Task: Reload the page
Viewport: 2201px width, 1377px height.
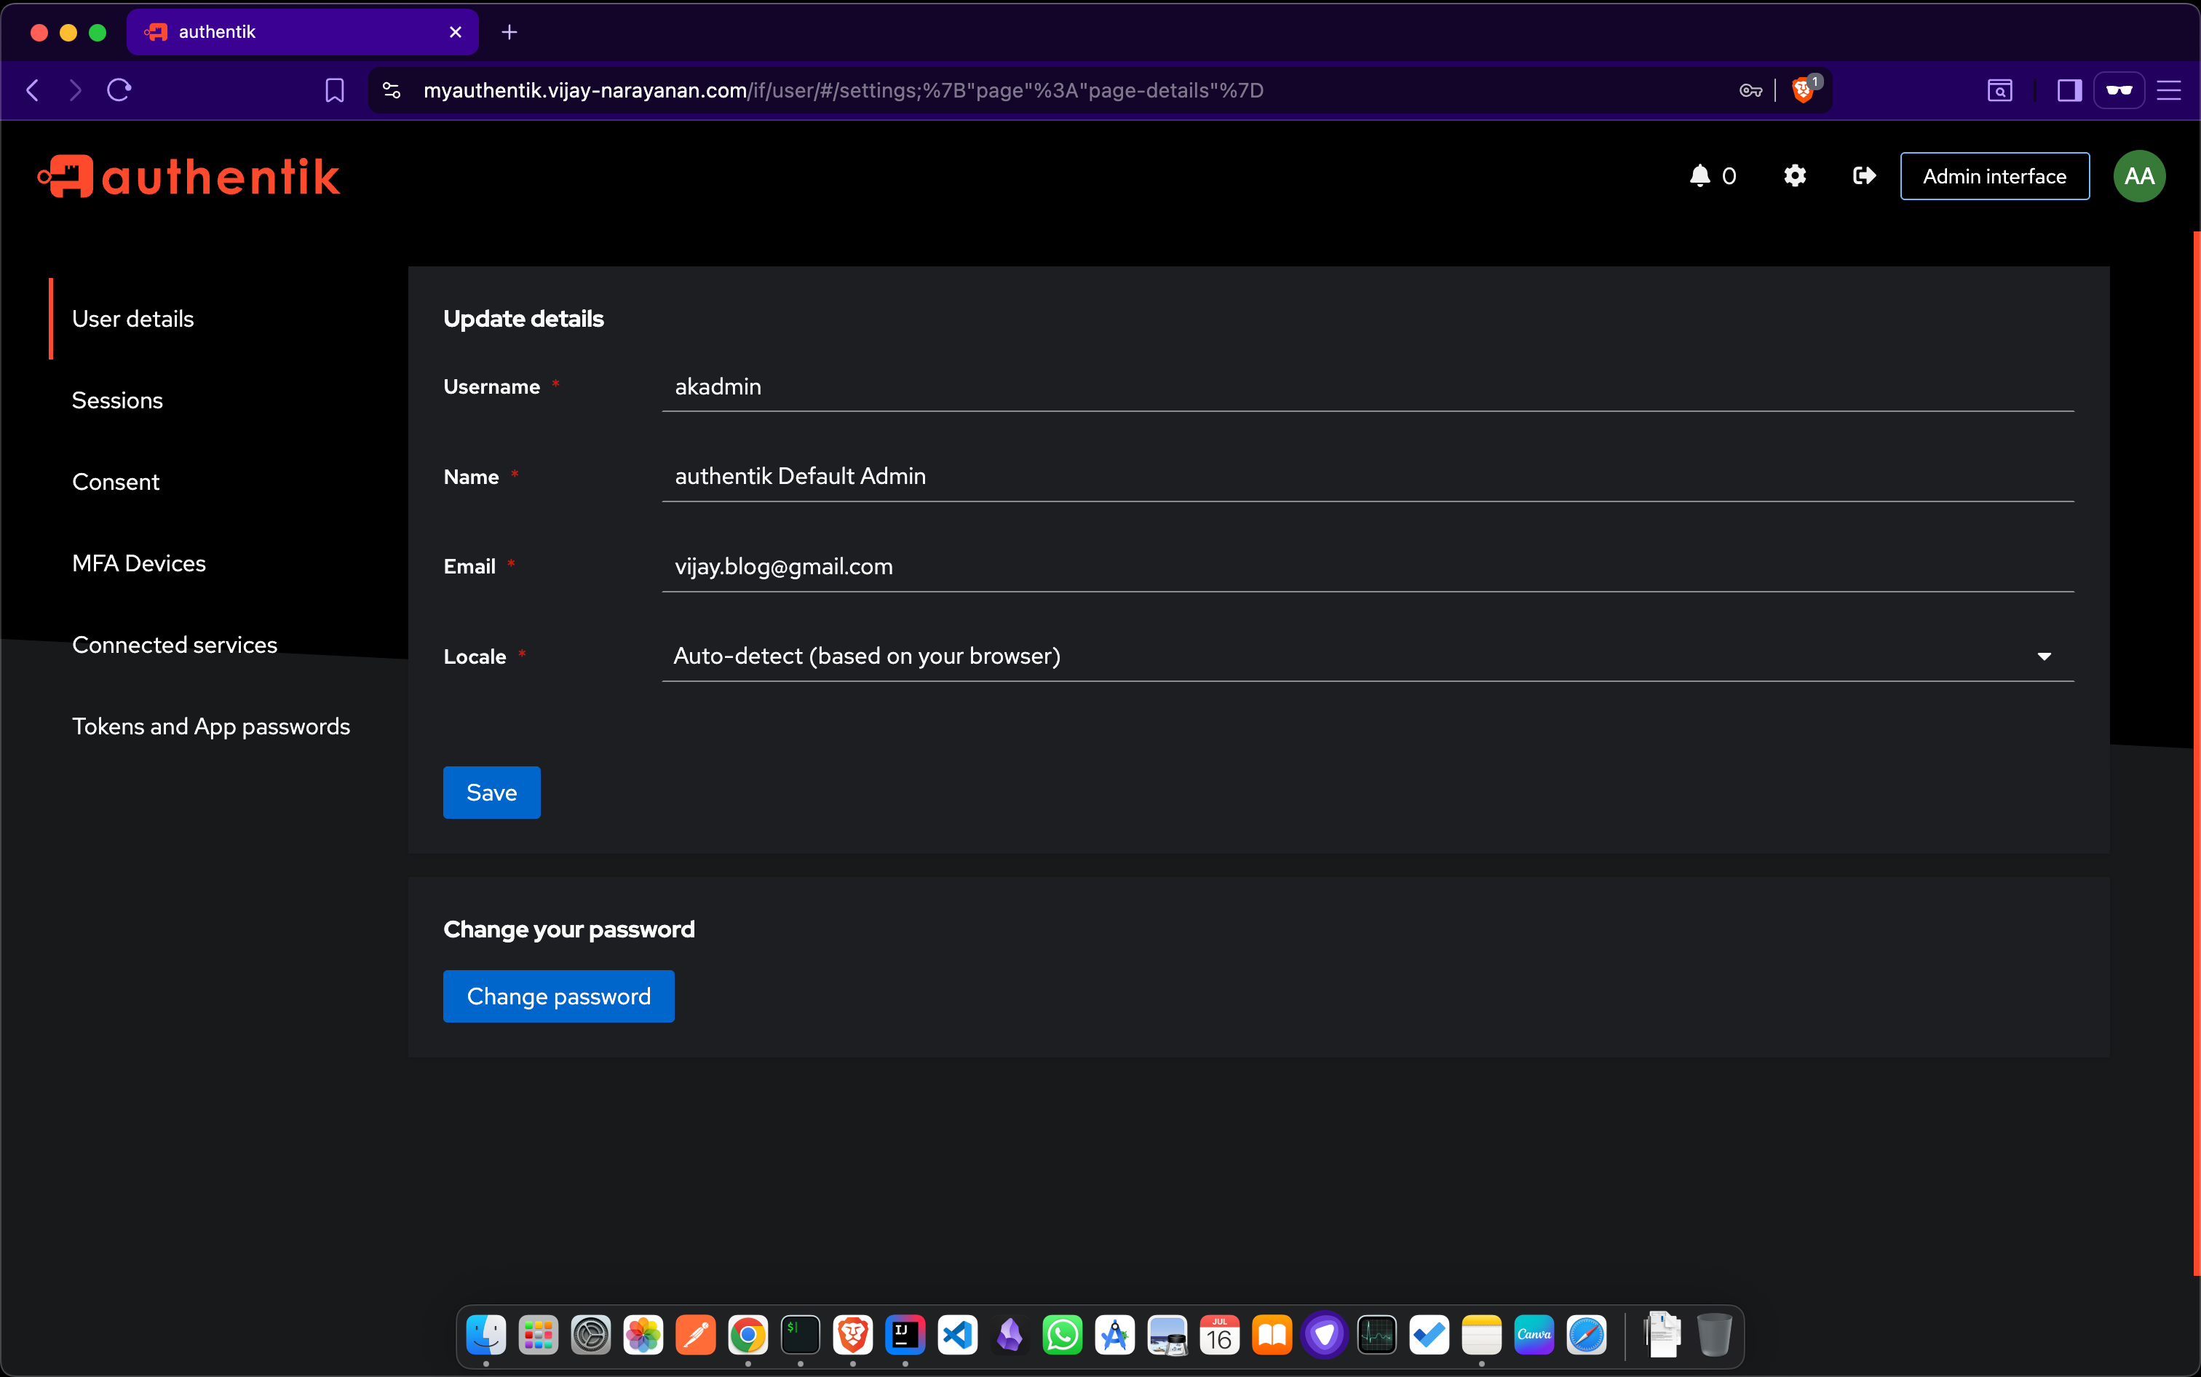Action: click(119, 90)
